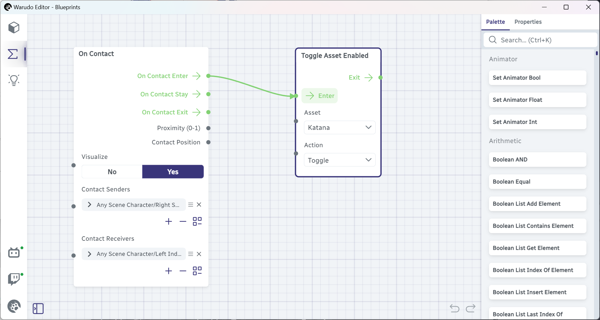Switch to the Palette tab

coord(495,22)
